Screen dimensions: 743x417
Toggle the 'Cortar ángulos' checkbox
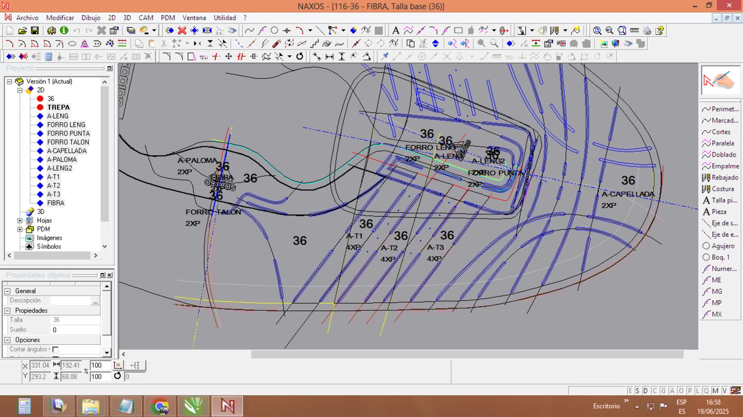(55, 349)
